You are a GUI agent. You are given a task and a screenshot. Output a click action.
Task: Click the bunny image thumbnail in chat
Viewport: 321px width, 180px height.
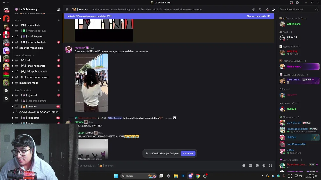point(93,149)
